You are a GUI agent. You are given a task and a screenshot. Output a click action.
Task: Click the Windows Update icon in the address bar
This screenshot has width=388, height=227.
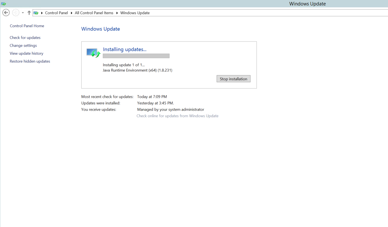36,13
